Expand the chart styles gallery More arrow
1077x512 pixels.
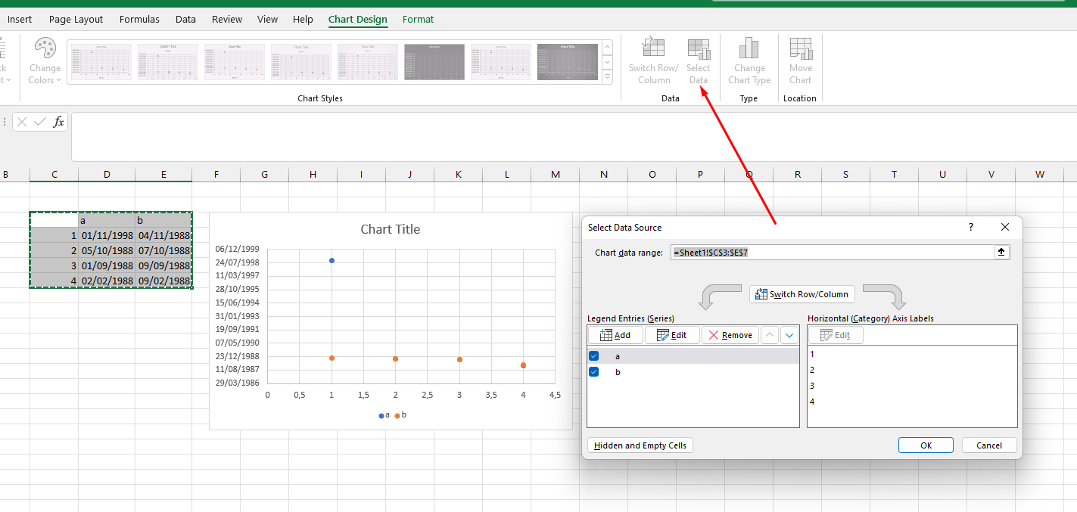coord(607,77)
